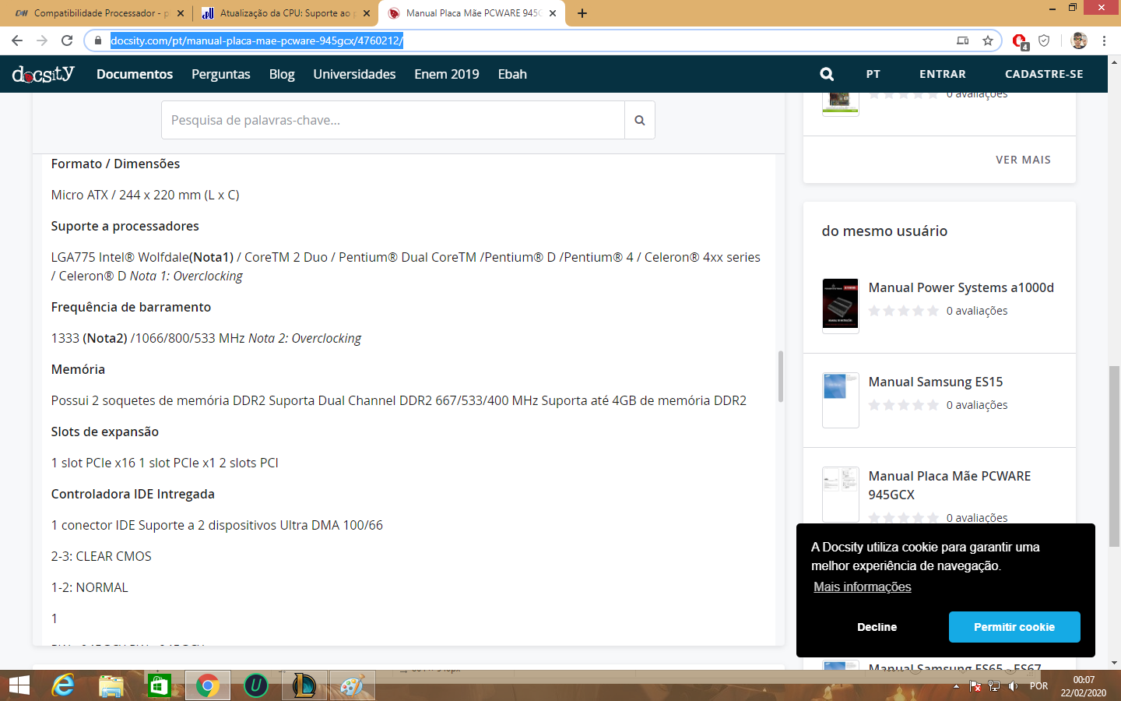Click VER MAIS link

(1023, 160)
